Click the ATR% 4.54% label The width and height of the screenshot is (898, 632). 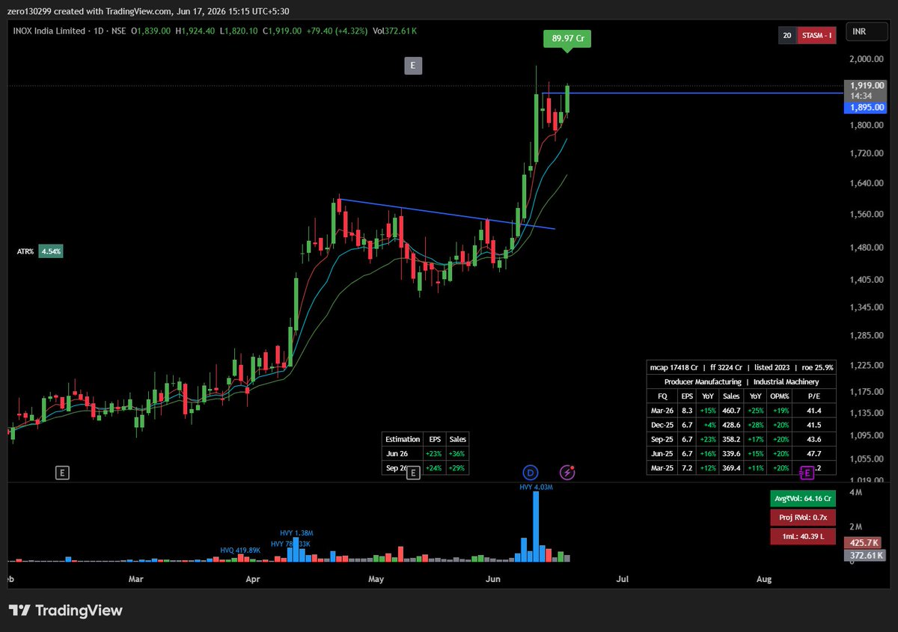point(40,252)
